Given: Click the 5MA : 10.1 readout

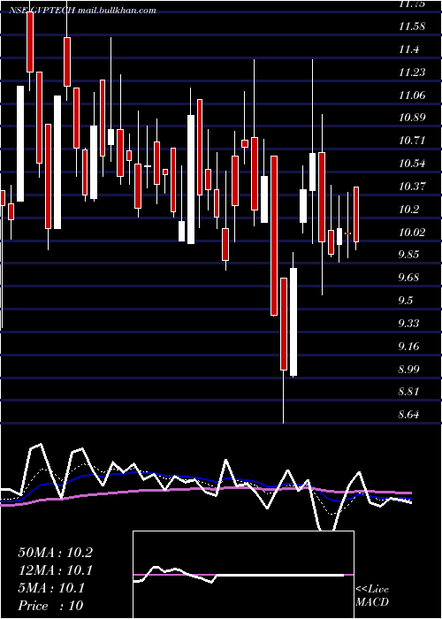Looking at the screenshot, I should 51,589.
